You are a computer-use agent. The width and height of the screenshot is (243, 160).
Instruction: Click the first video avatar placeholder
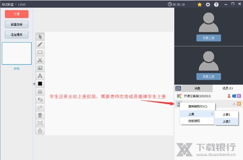[209, 22]
